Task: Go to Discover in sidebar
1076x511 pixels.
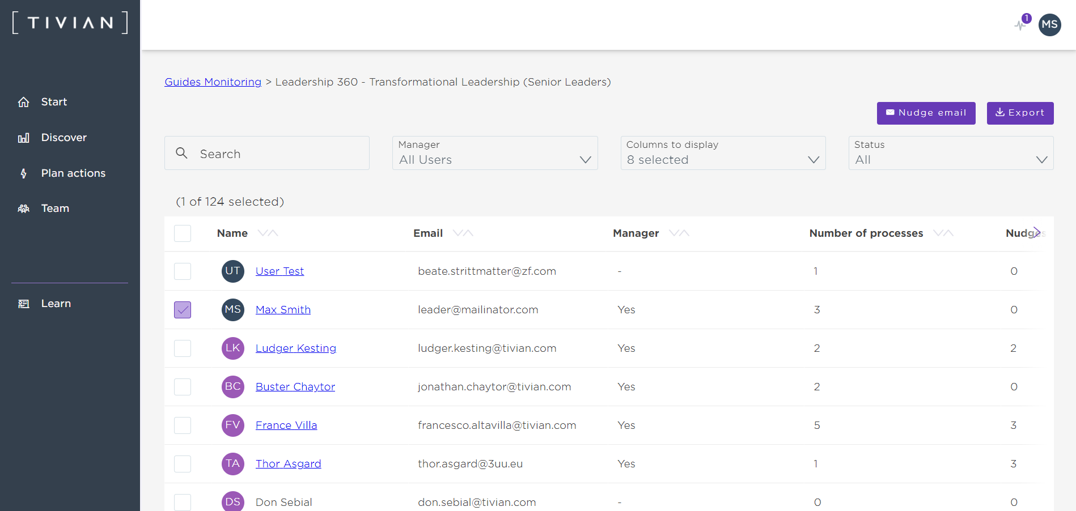Action: [x=64, y=138]
